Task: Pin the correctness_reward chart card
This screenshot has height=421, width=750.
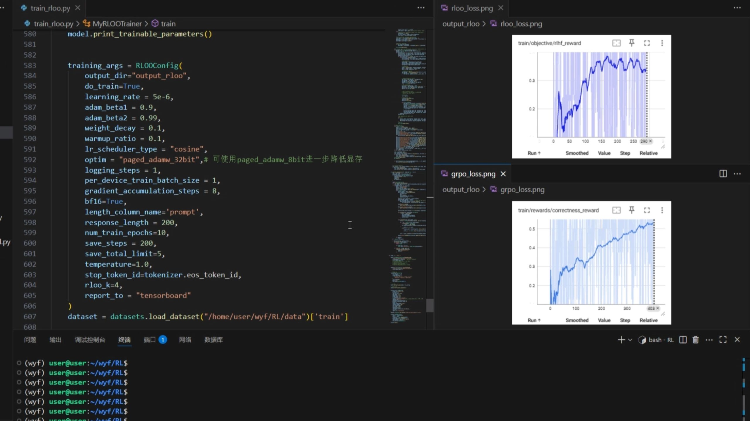Action: [632, 210]
